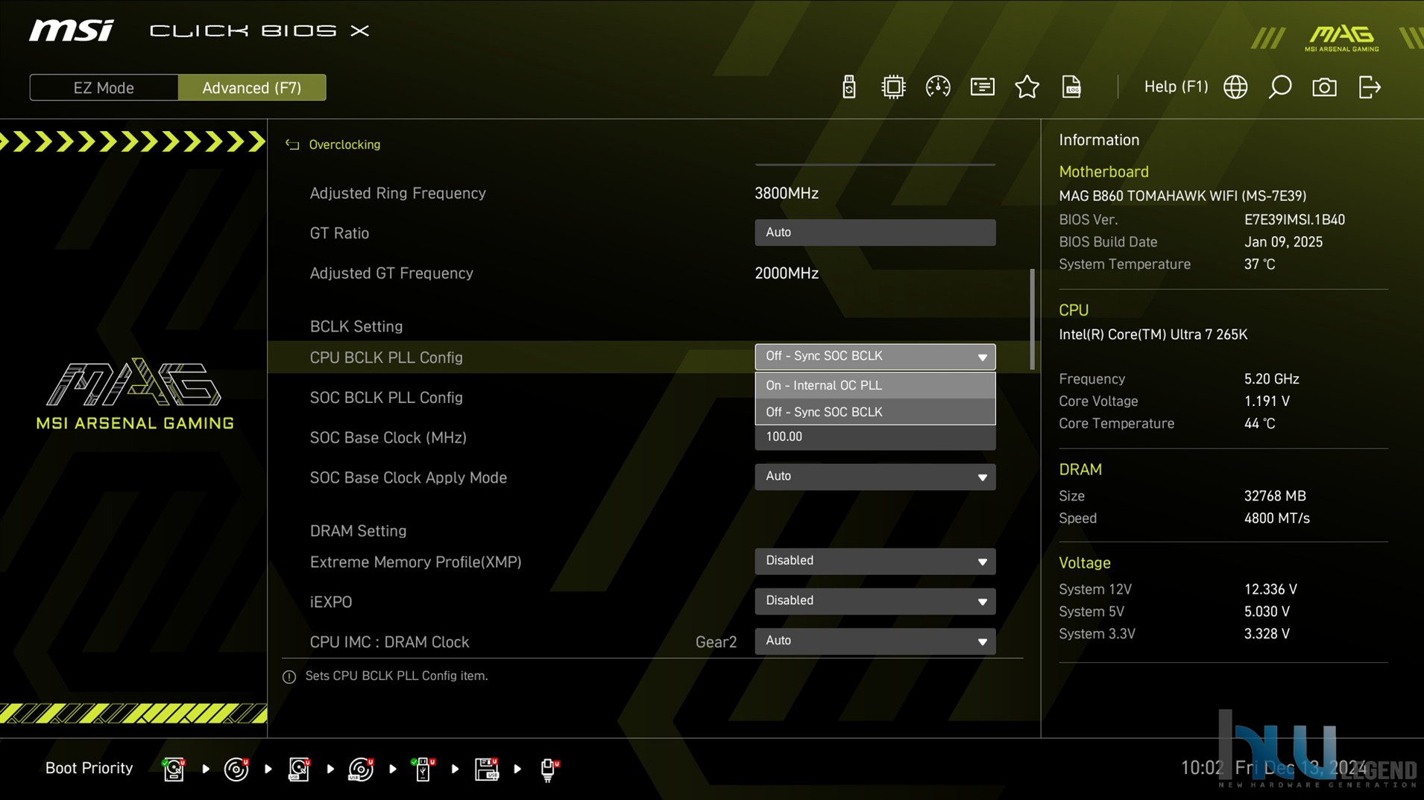Click the GT Ratio Auto field
The image size is (1424, 800).
tap(875, 232)
